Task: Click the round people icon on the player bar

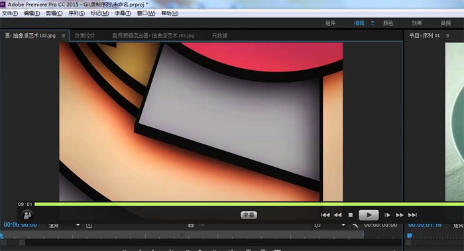Action: pyautogui.click(x=28, y=215)
